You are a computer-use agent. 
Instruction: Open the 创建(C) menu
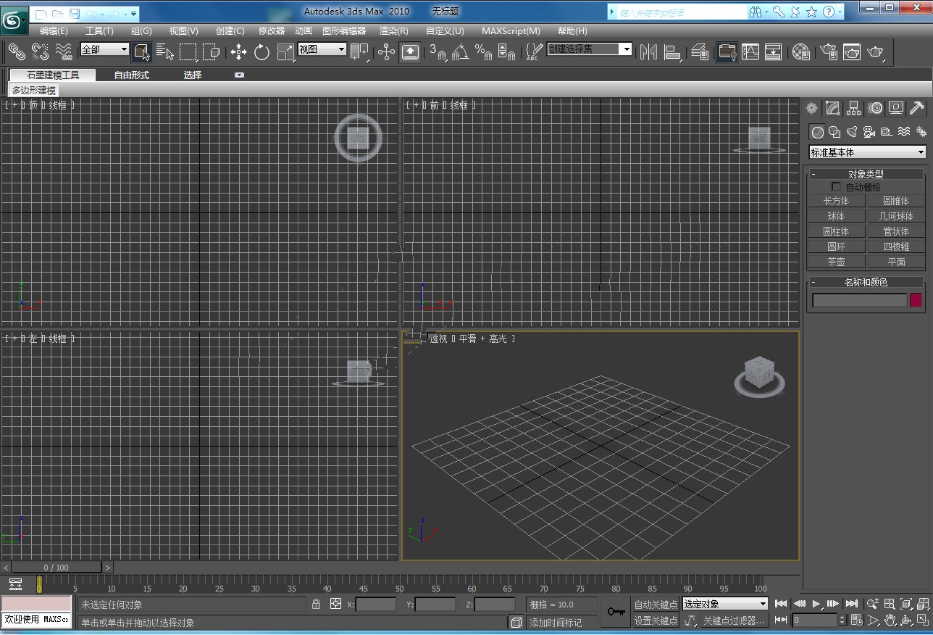click(230, 31)
